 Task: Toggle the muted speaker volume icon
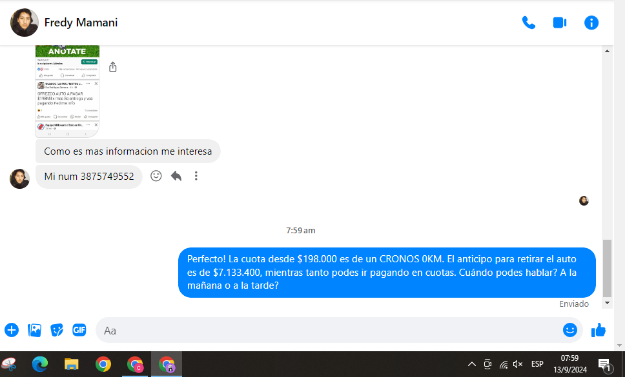[x=518, y=364]
